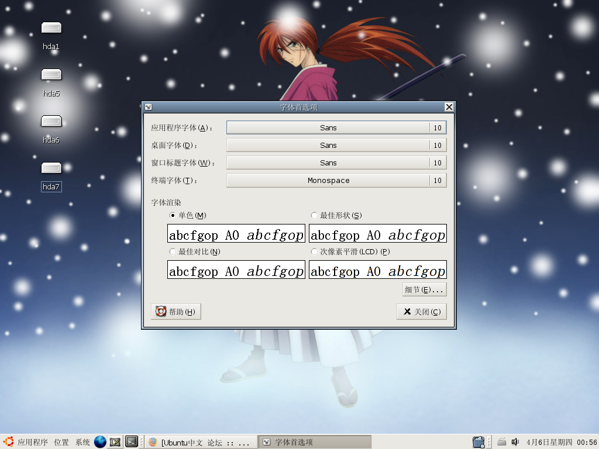
Task: Select the 单色 (M) radio button
Action: coord(173,215)
